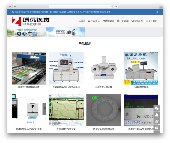Image resolution: width=170 pixels, height=143 pixels.
Task: Click the 包装盒多面视觉品检机 title link
Action: 66,87
